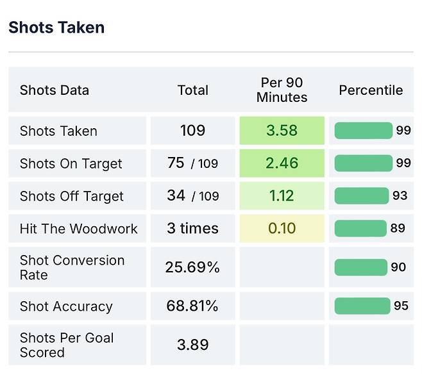The height and width of the screenshot is (380, 422).
Task: Click the 3.58 per 90 minutes cell
Action: point(282,131)
